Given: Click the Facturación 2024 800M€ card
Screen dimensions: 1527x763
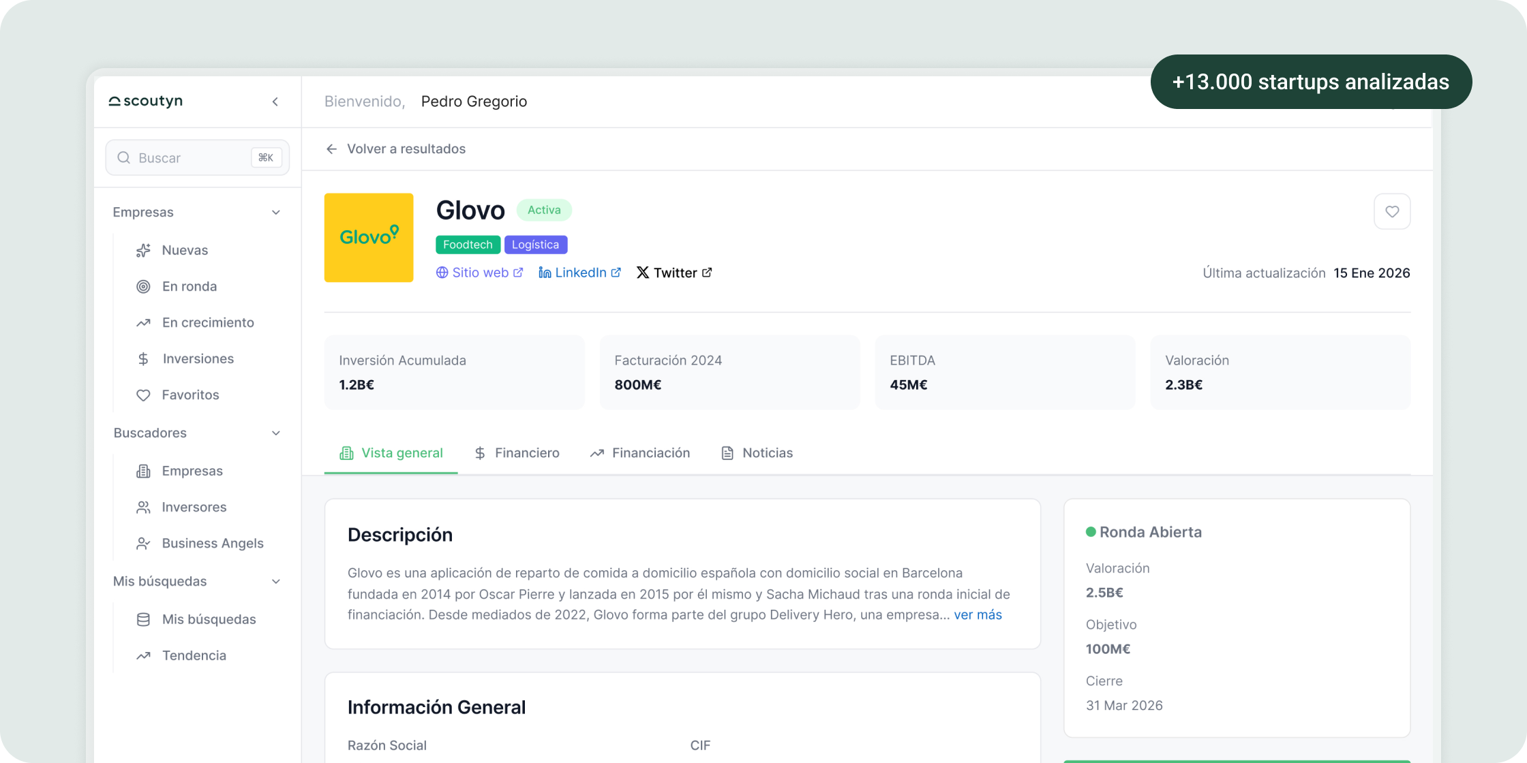Looking at the screenshot, I should pyautogui.click(x=730, y=372).
